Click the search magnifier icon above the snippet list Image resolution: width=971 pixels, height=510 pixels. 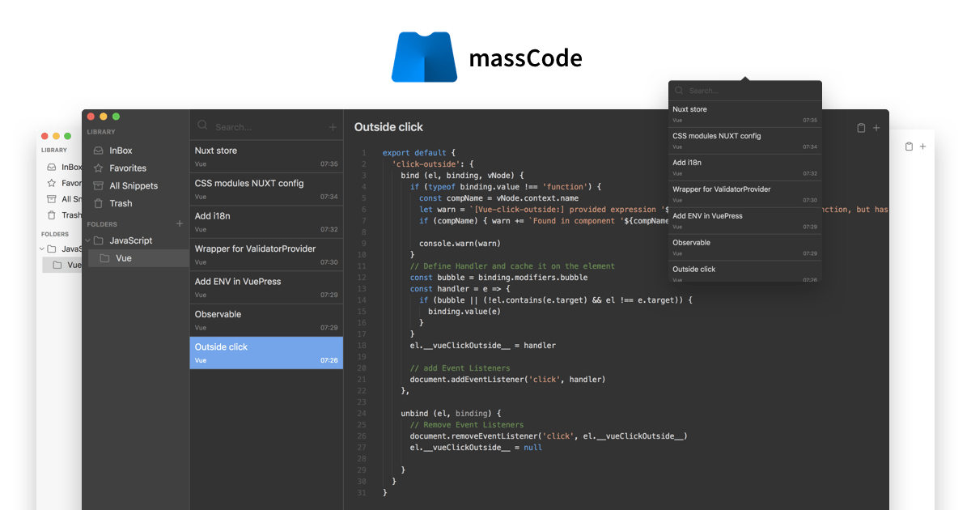[202, 126]
